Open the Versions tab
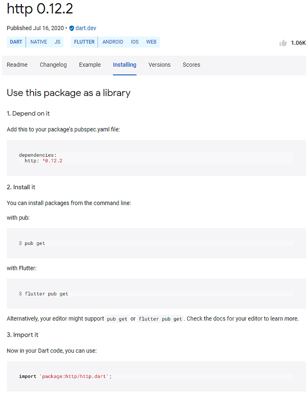 [x=159, y=65]
